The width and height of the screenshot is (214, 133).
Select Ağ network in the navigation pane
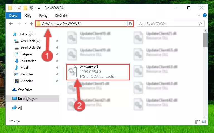(20, 108)
